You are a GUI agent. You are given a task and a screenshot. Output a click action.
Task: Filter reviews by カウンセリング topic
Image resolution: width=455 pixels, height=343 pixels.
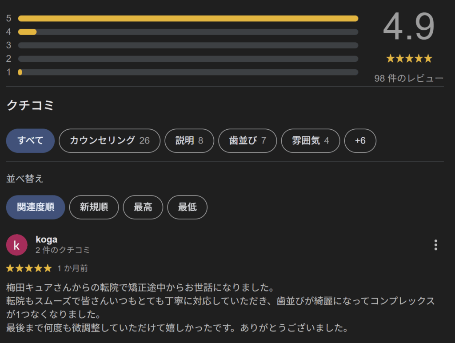(x=109, y=141)
